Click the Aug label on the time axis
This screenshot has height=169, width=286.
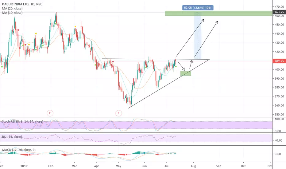pos(193,166)
